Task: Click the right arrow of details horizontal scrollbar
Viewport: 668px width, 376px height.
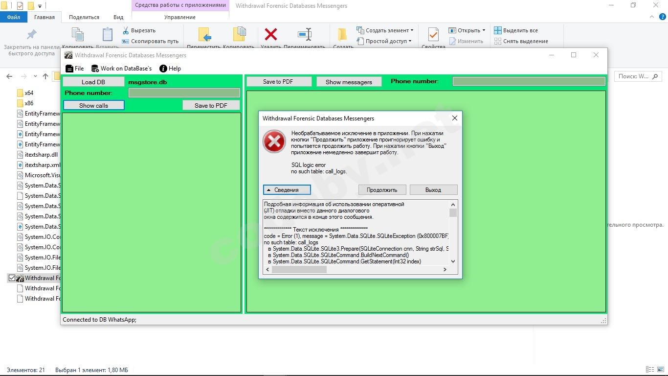Action: coord(445,270)
